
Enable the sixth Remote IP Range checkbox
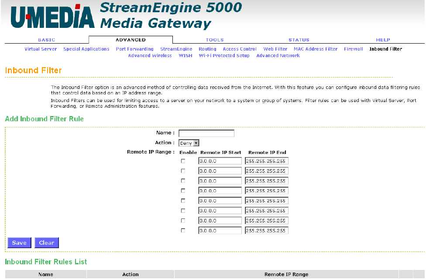[x=183, y=211]
